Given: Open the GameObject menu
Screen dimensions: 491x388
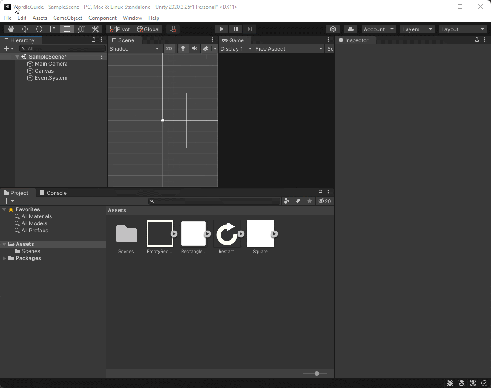Looking at the screenshot, I should pos(68,18).
